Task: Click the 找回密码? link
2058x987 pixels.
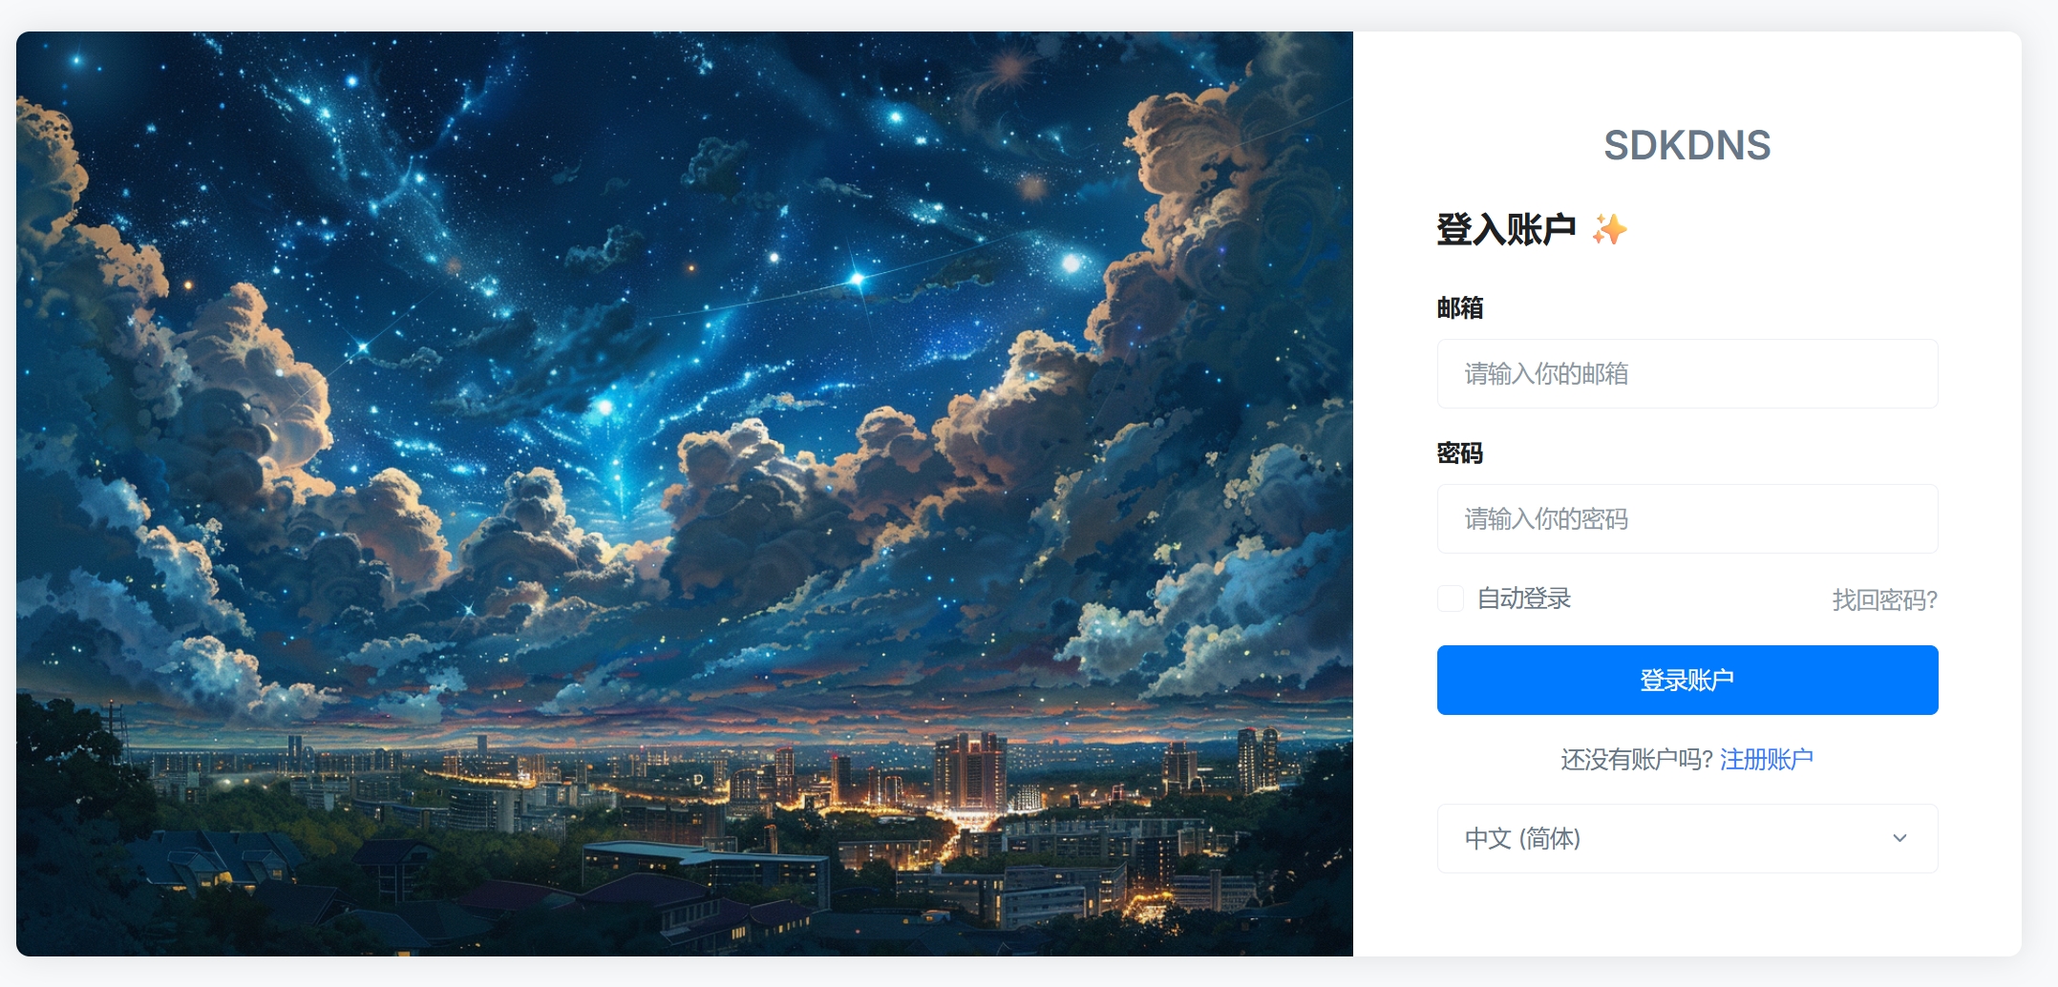Action: tap(1884, 599)
